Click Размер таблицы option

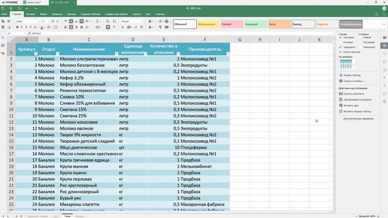click(350, 75)
